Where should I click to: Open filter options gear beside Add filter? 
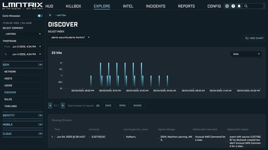coord(50,15)
